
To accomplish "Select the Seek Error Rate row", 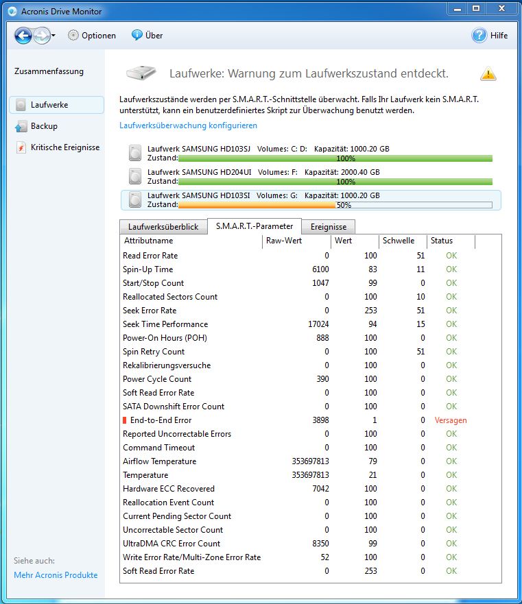I will (311, 311).
